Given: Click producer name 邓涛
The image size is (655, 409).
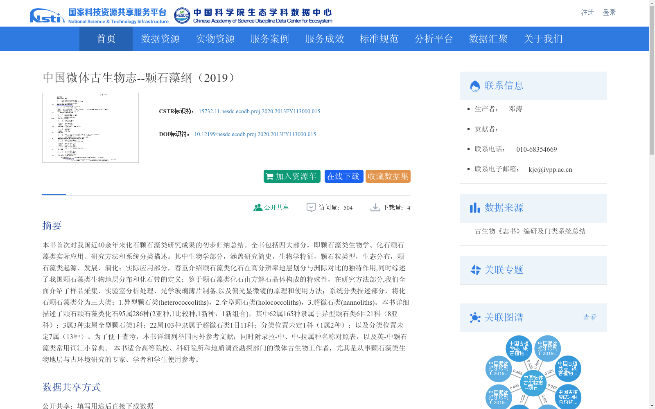Looking at the screenshot, I should pyautogui.click(x=515, y=109).
